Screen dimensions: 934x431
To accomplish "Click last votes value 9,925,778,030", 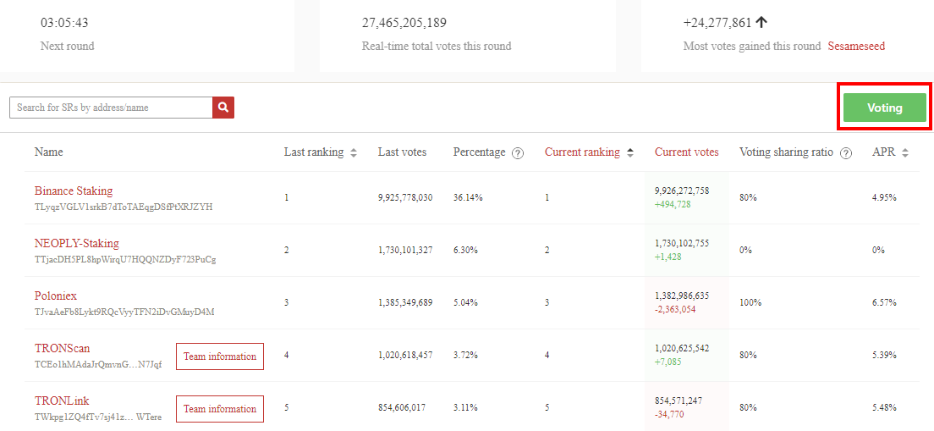I will click(x=405, y=197).
